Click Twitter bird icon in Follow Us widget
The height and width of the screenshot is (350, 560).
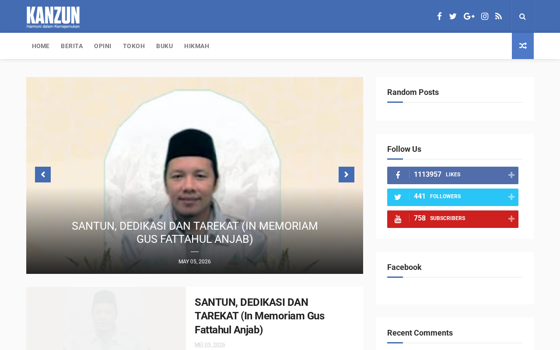tap(398, 197)
